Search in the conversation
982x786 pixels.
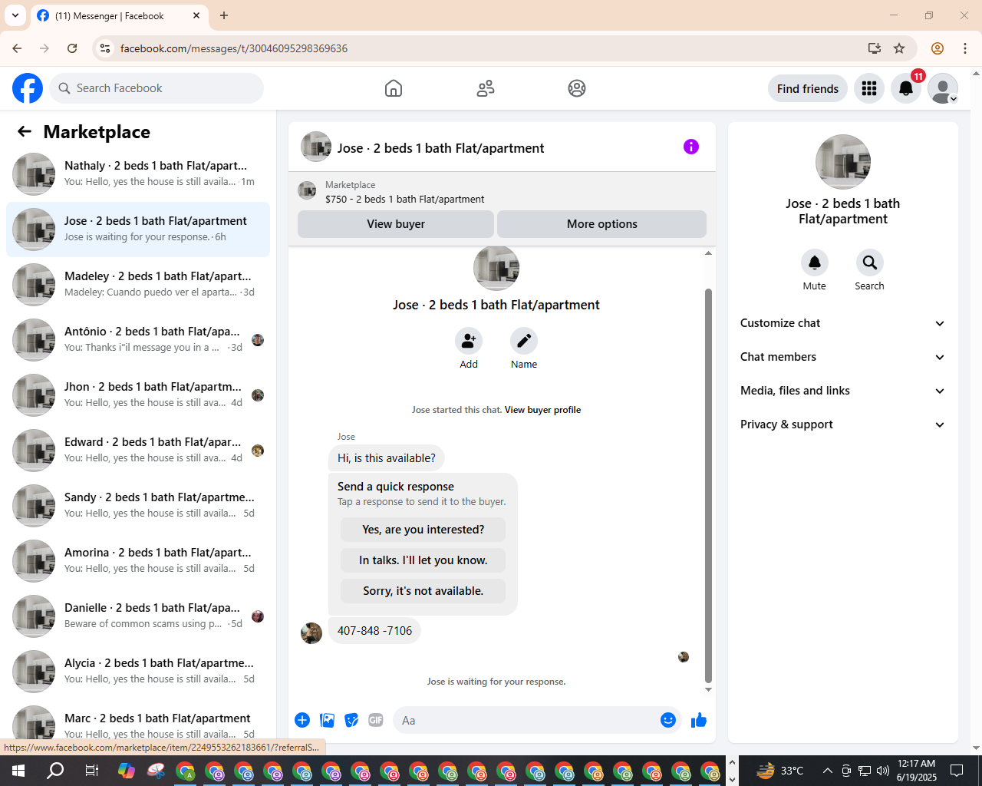point(870,263)
